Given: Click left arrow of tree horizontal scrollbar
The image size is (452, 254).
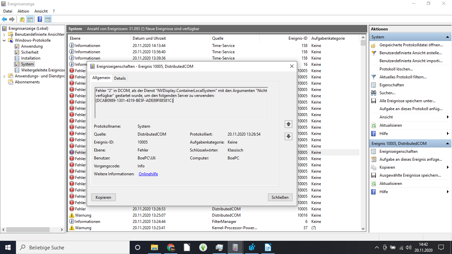Looking at the screenshot, I should point(4,230).
